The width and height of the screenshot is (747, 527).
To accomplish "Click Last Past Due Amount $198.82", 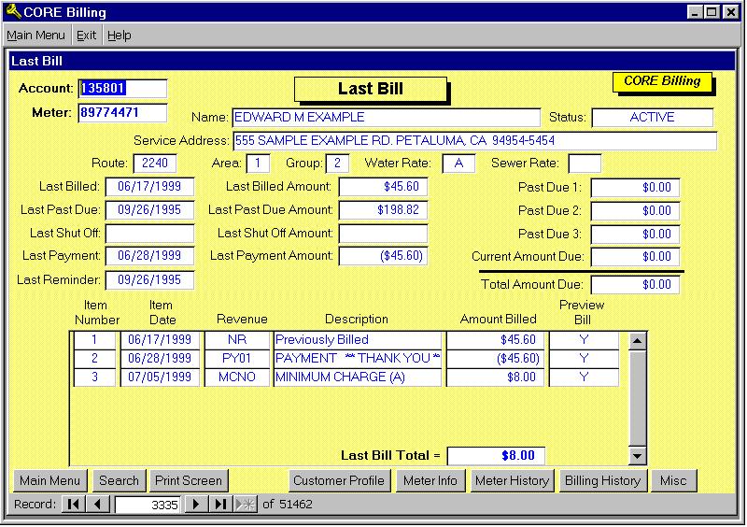I will click(x=383, y=210).
